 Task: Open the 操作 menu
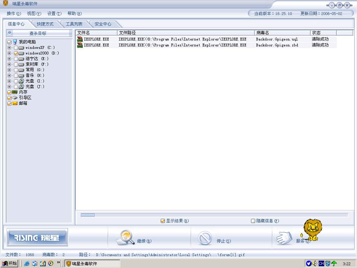(14, 14)
